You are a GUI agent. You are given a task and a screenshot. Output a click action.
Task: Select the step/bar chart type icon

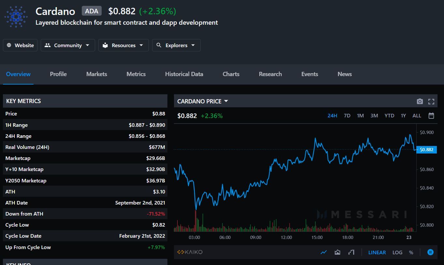click(351, 252)
